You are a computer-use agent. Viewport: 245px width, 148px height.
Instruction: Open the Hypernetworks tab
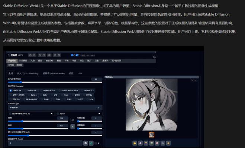click(x=54, y=73)
